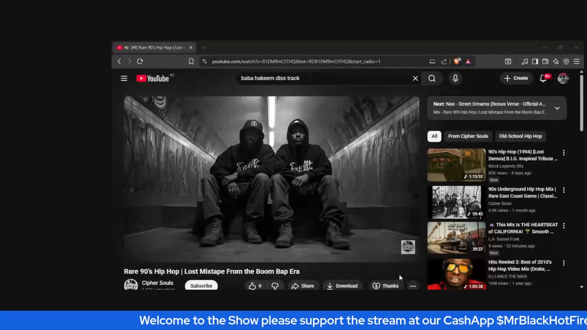Click Cipher Souls watermark in video corner
This screenshot has height=330, width=587.
[408, 247]
